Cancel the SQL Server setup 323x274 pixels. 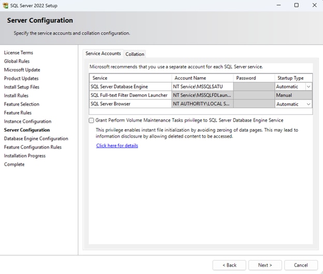pyautogui.click(x=301, y=265)
